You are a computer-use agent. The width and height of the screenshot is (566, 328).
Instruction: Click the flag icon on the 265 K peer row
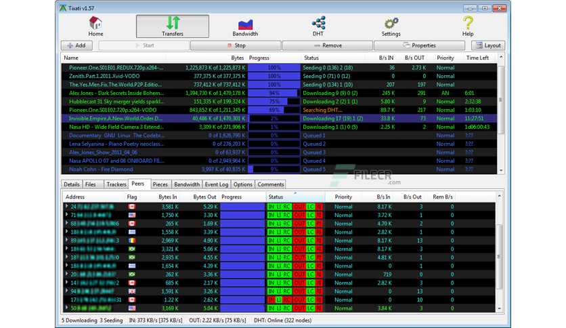pyautogui.click(x=132, y=224)
